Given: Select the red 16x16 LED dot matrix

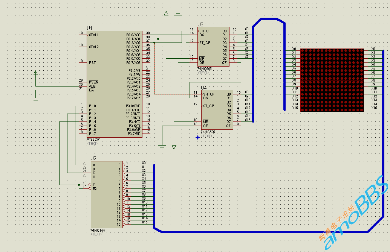Looking at the screenshot, I should coord(332,80).
